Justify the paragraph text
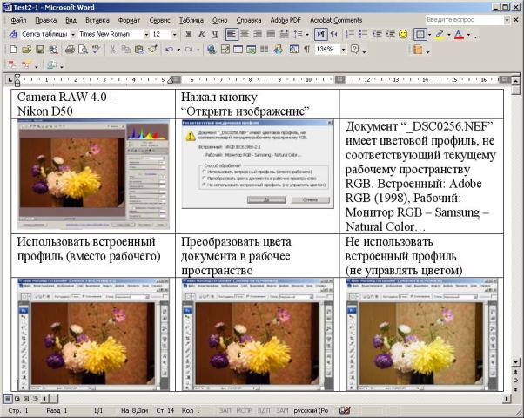This screenshot has height=418, width=524. [x=271, y=35]
